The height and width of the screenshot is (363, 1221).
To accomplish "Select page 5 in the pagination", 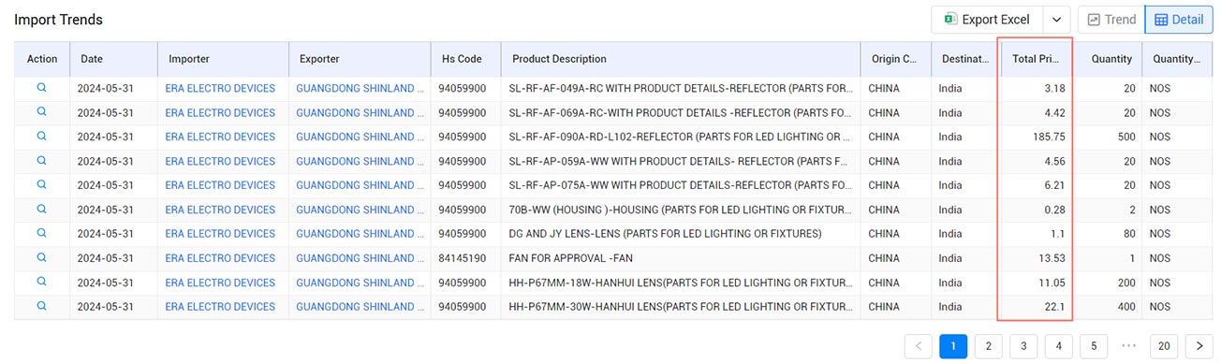I will click(1094, 346).
